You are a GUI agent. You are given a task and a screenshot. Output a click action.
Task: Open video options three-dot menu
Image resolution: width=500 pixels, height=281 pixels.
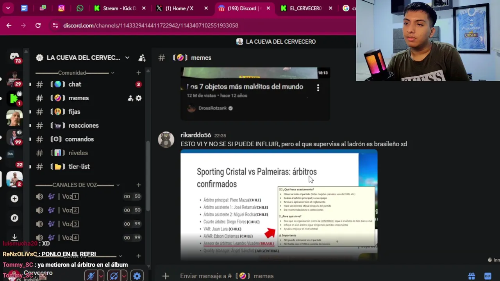tap(318, 88)
